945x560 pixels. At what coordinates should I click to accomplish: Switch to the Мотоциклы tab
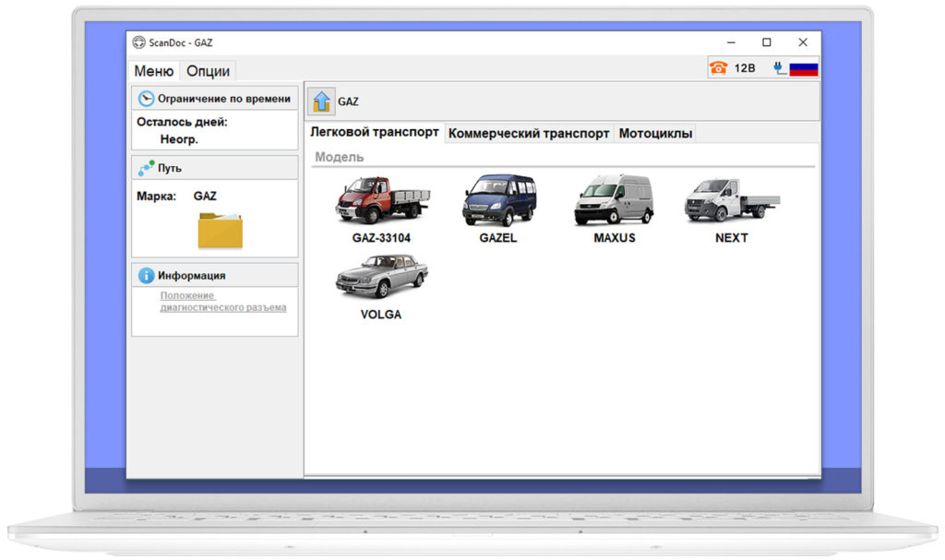[x=655, y=133]
